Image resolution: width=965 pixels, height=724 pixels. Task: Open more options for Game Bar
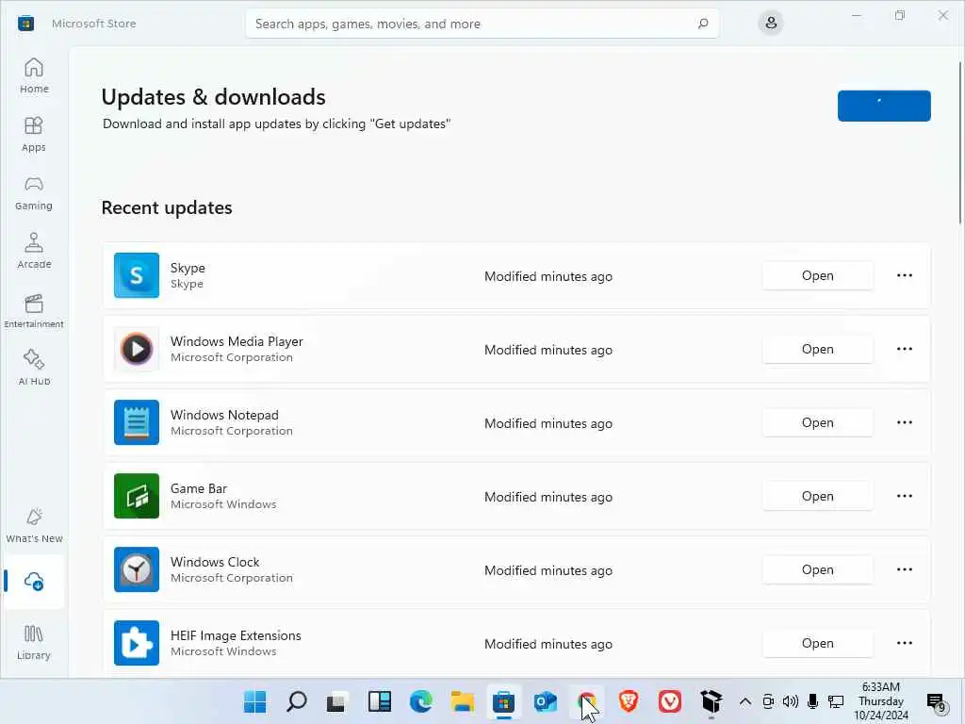coord(904,496)
